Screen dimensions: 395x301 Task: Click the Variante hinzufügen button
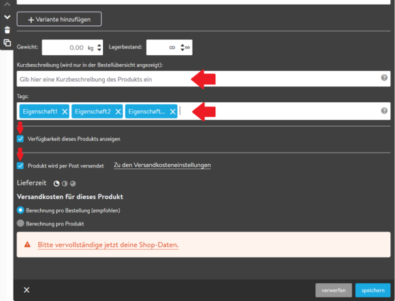[x=59, y=19]
